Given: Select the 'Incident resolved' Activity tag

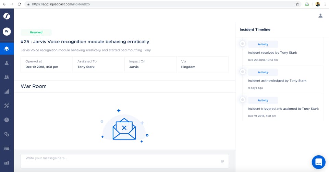Looking at the screenshot, I should click(x=263, y=44).
